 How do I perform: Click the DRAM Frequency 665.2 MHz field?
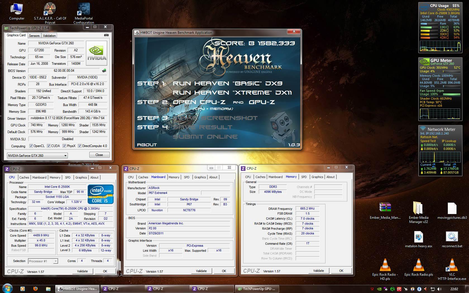(x=307, y=208)
